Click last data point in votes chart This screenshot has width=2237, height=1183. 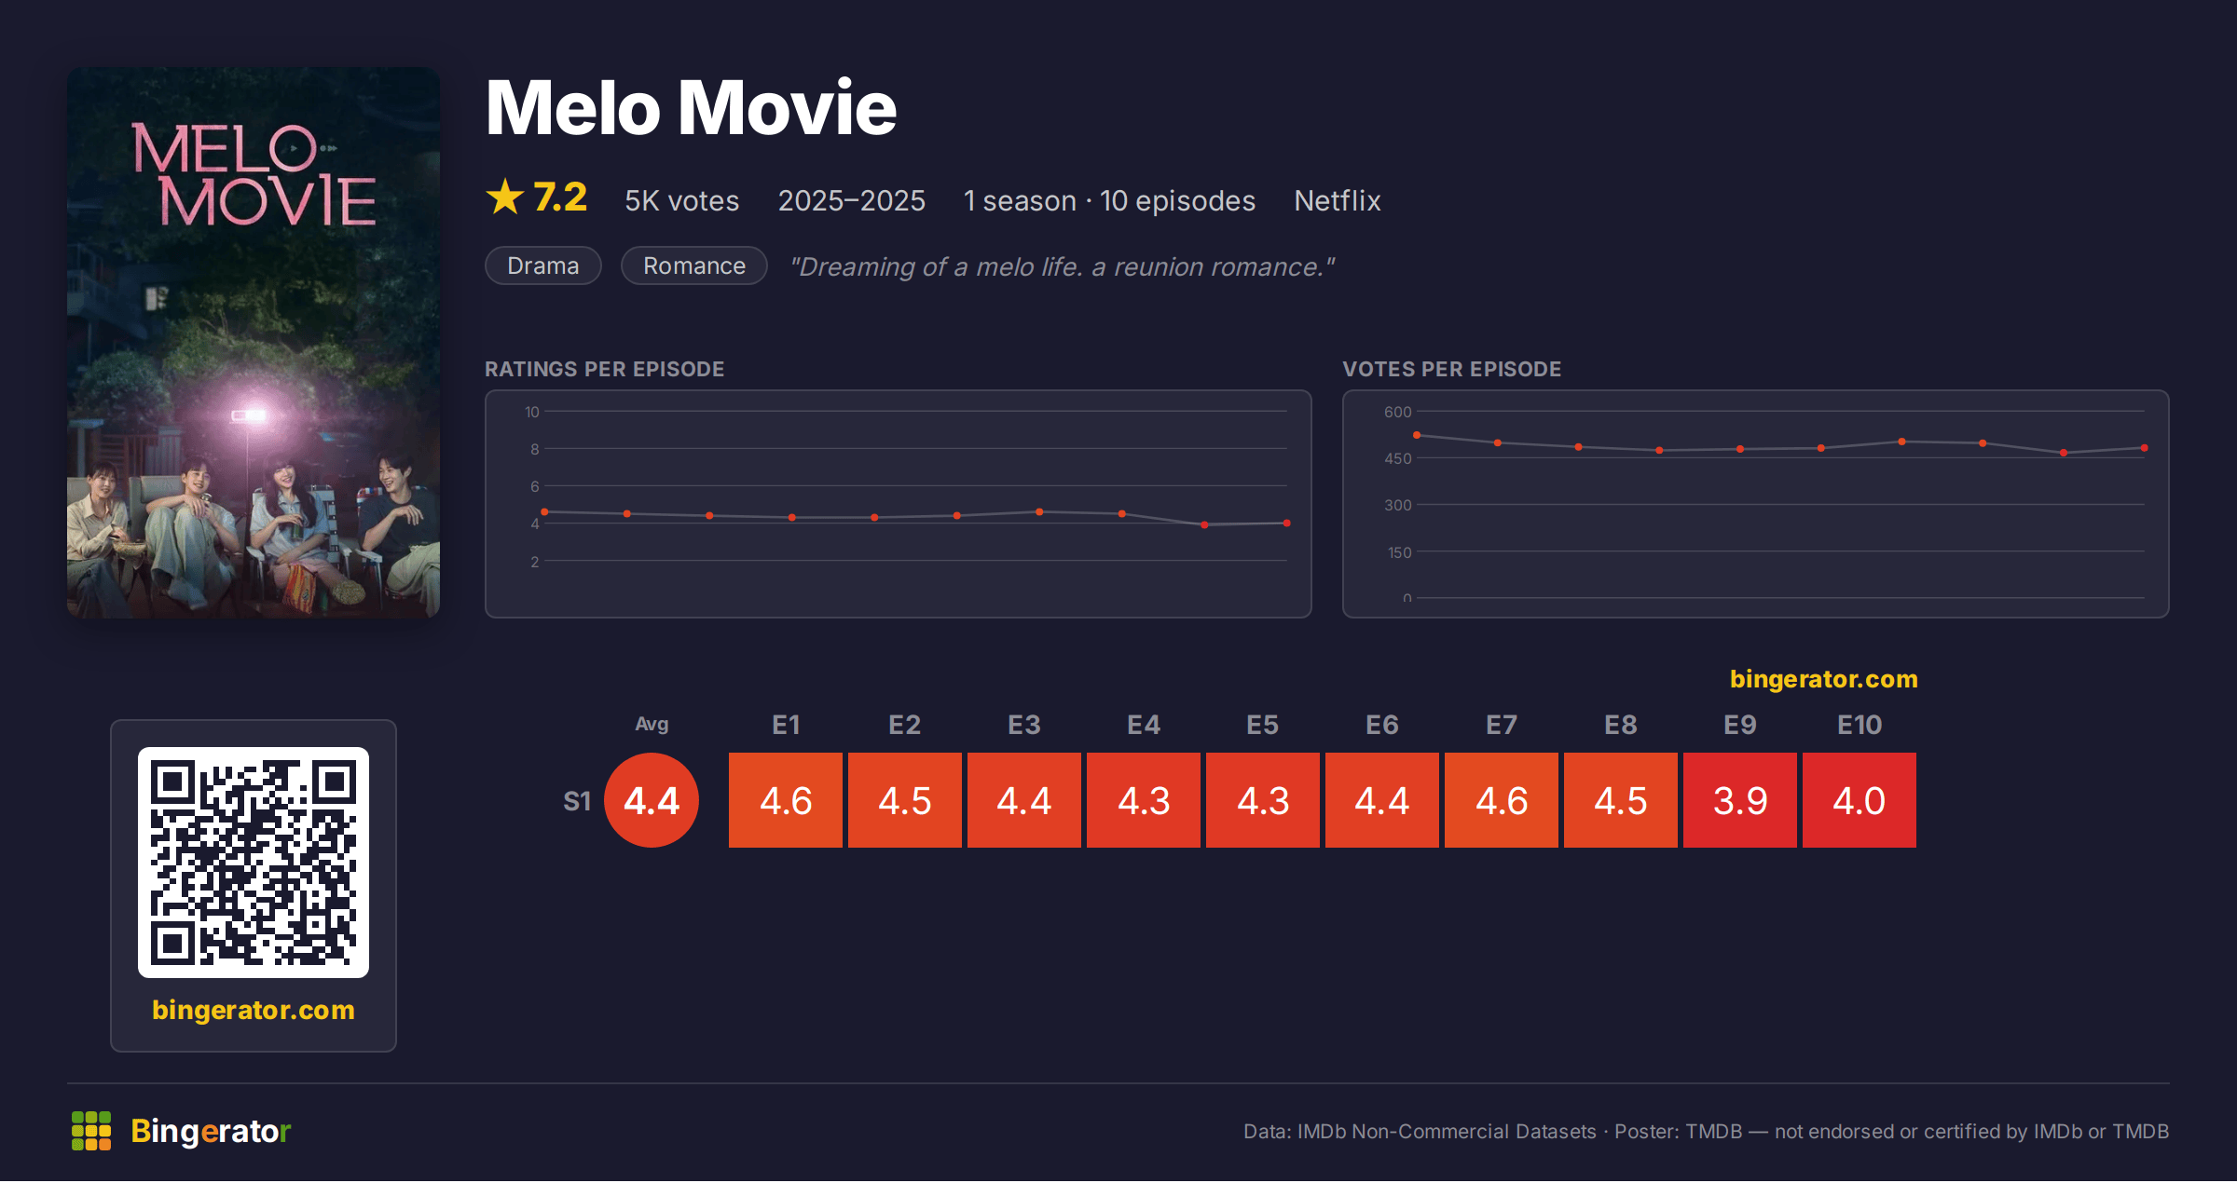(2145, 448)
